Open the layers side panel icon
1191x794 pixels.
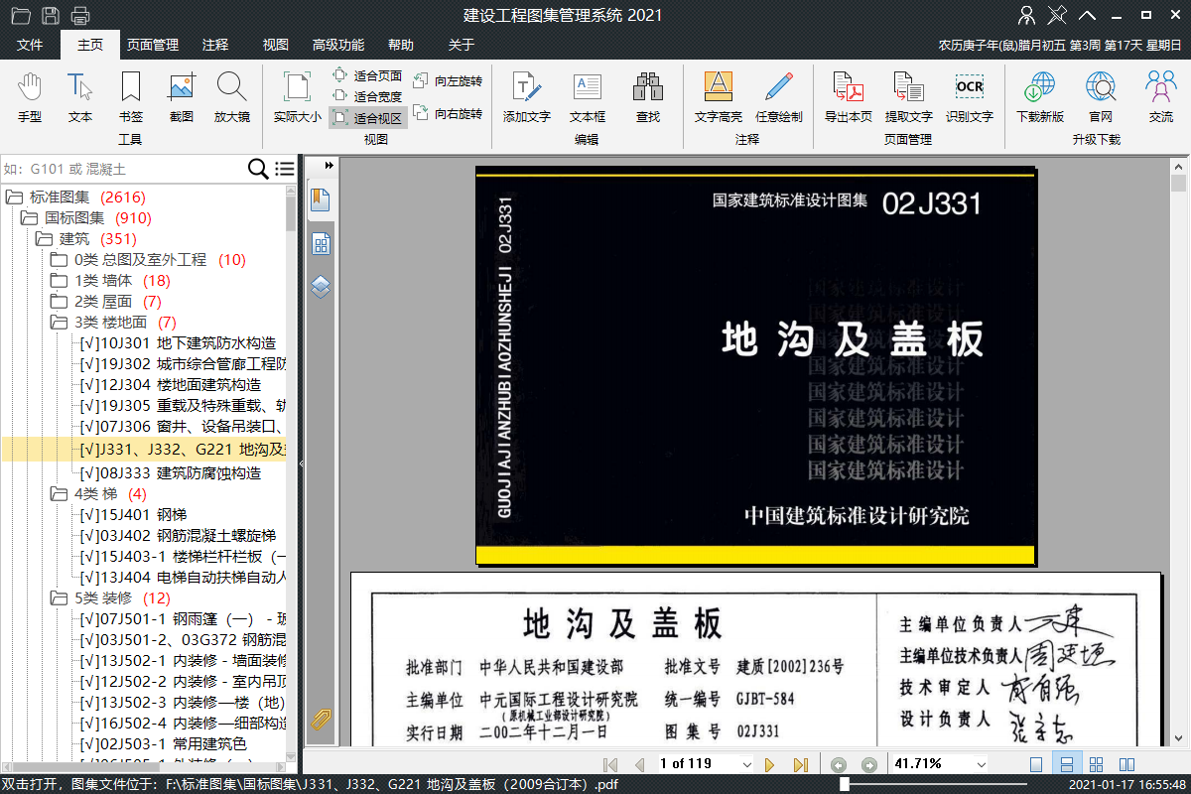[321, 288]
